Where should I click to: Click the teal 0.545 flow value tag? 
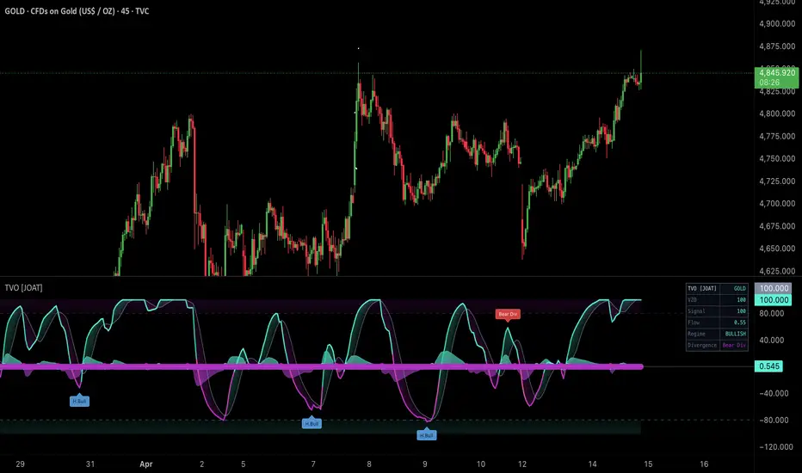768,366
